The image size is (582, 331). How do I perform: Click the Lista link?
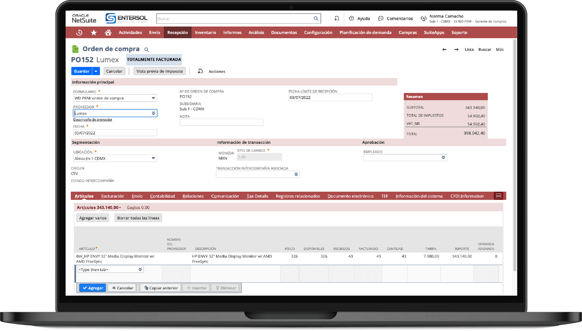[x=469, y=49]
